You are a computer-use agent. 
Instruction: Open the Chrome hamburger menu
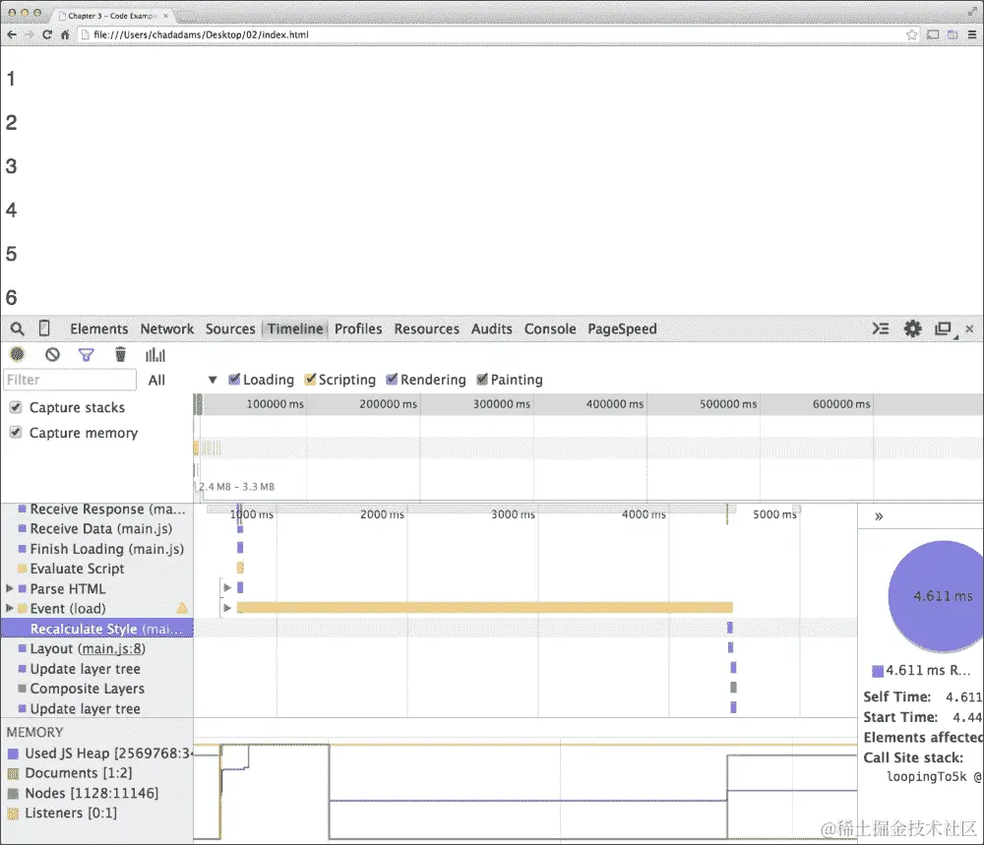pyautogui.click(x=971, y=34)
